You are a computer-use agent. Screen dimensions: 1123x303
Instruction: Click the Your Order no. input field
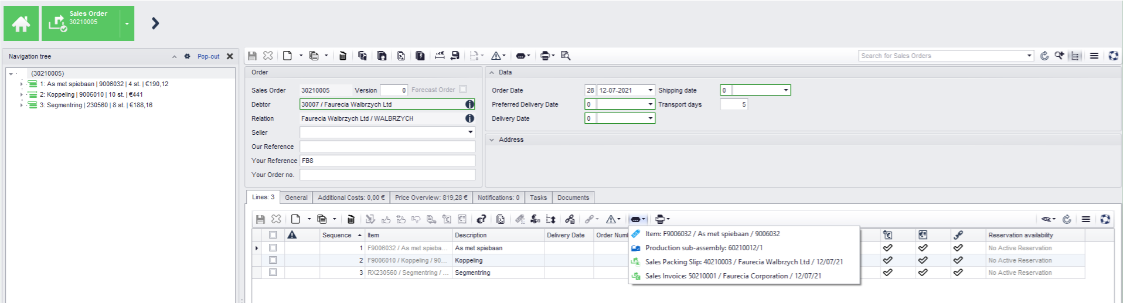(387, 175)
